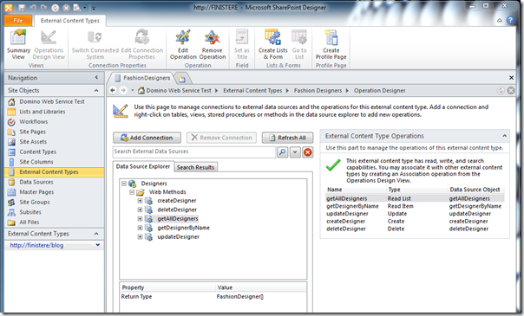524x316 pixels.
Task: Expand the getDesignerByName node
Action: (140, 228)
